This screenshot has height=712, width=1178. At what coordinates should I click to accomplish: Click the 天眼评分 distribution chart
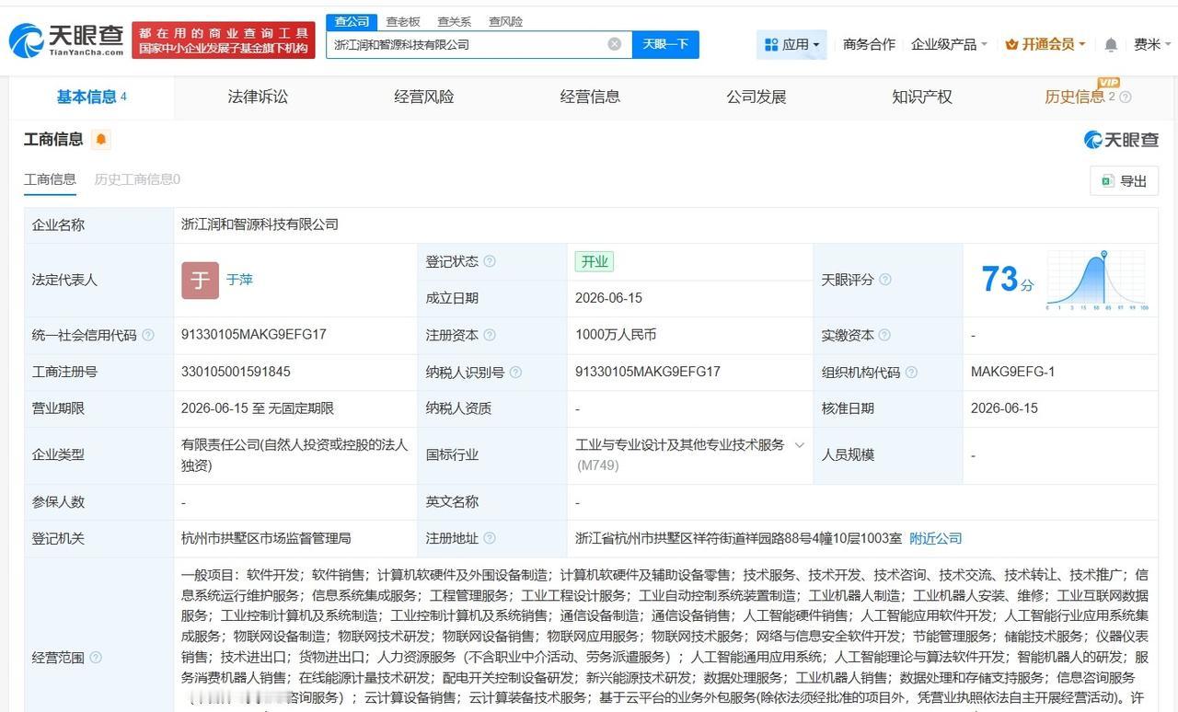pos(1097,280)
